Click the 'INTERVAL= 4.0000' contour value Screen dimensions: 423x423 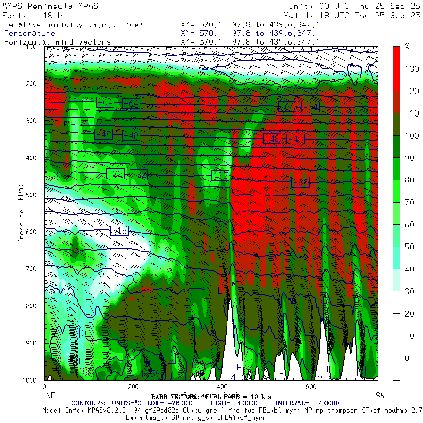[307, 403]
